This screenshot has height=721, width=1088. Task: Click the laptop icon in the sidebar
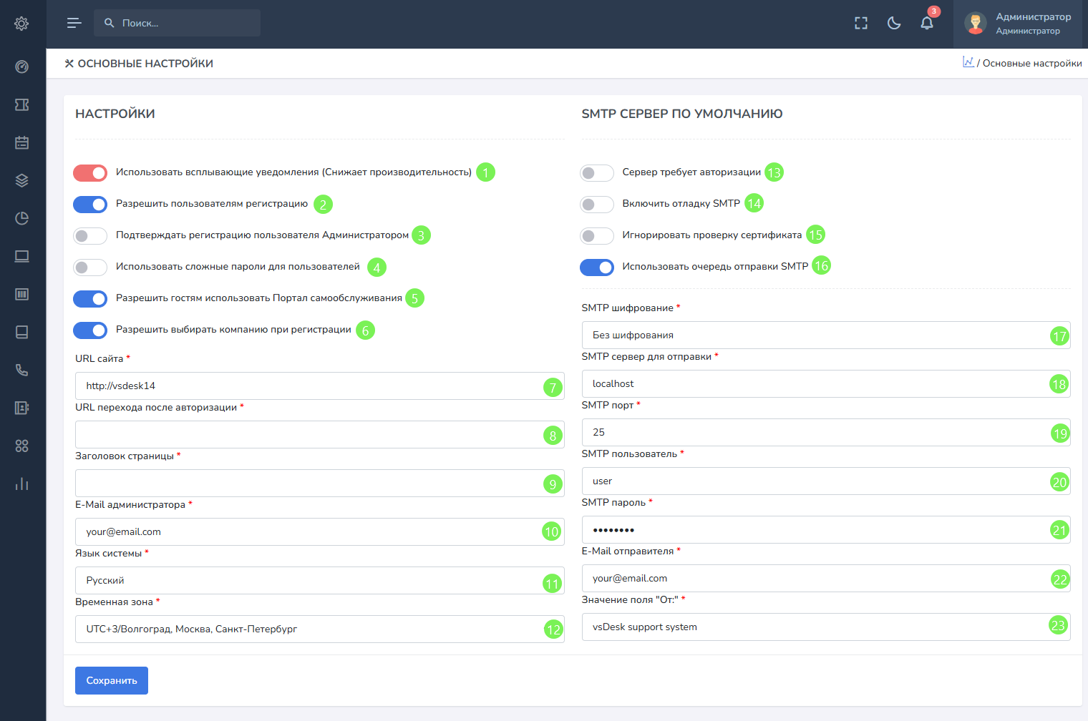[22, 256]
